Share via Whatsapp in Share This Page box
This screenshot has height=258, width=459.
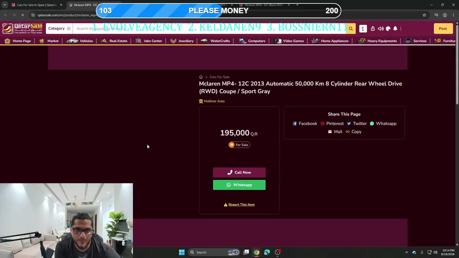(383, 124)
